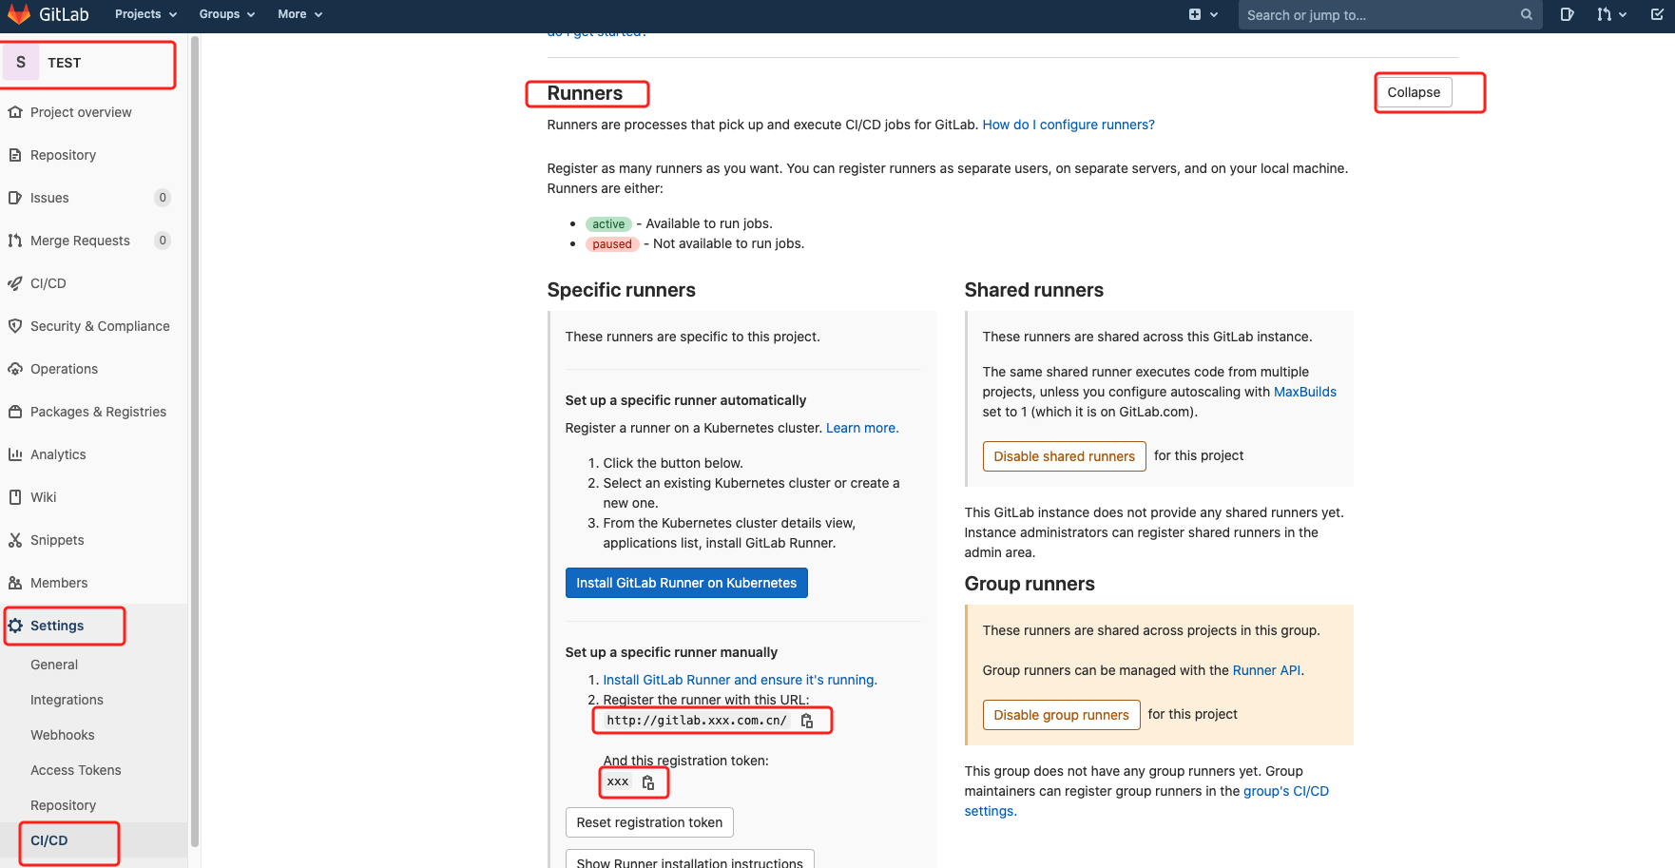Screen dimensions: 1675x868
Task: Click Install GitLab Runner on Kubernetes
Action: click(x=686, y=583)
